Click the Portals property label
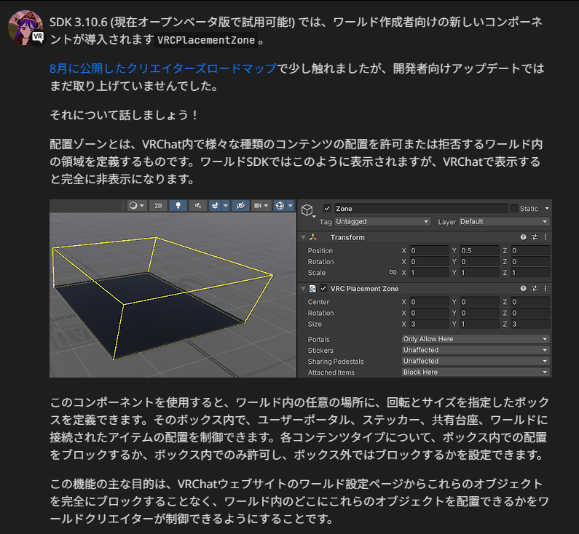Screen dimensions: 579x534 coord(319,339)
